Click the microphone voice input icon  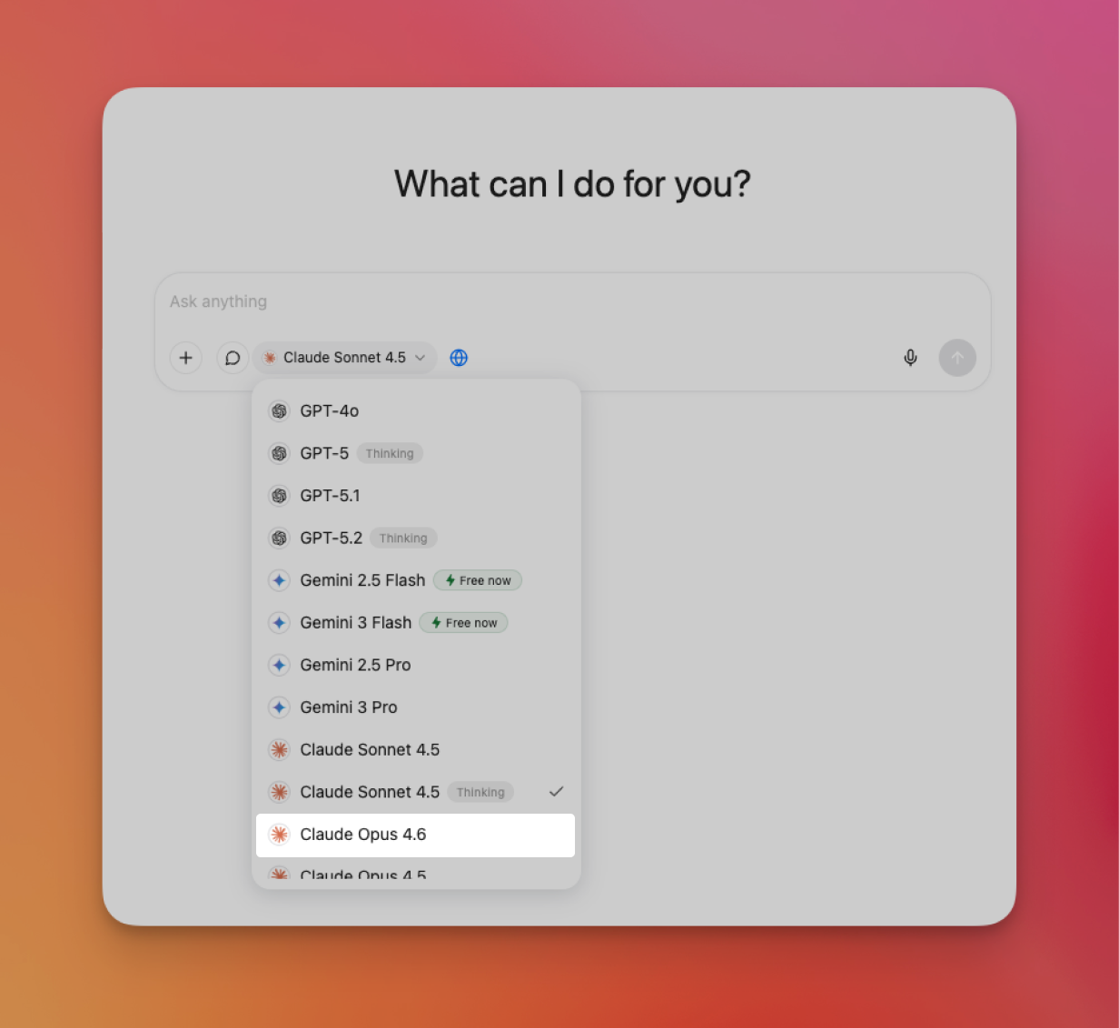(x=910, y=358)
